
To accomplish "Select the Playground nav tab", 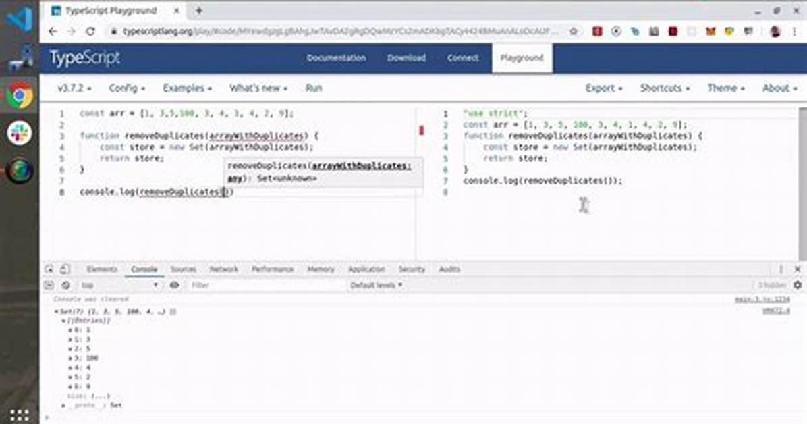I will pos(522,57).
